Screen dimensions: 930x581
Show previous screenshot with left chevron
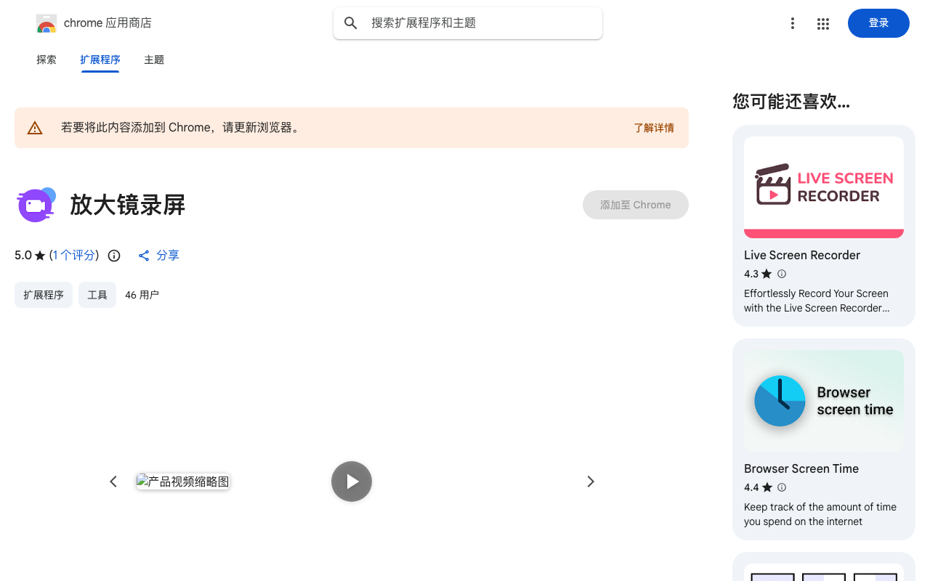click(113, 482)
